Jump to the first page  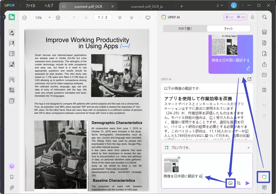(74, 18)
